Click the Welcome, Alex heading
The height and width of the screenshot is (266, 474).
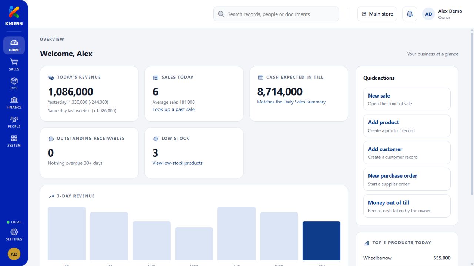coord(66,54)
